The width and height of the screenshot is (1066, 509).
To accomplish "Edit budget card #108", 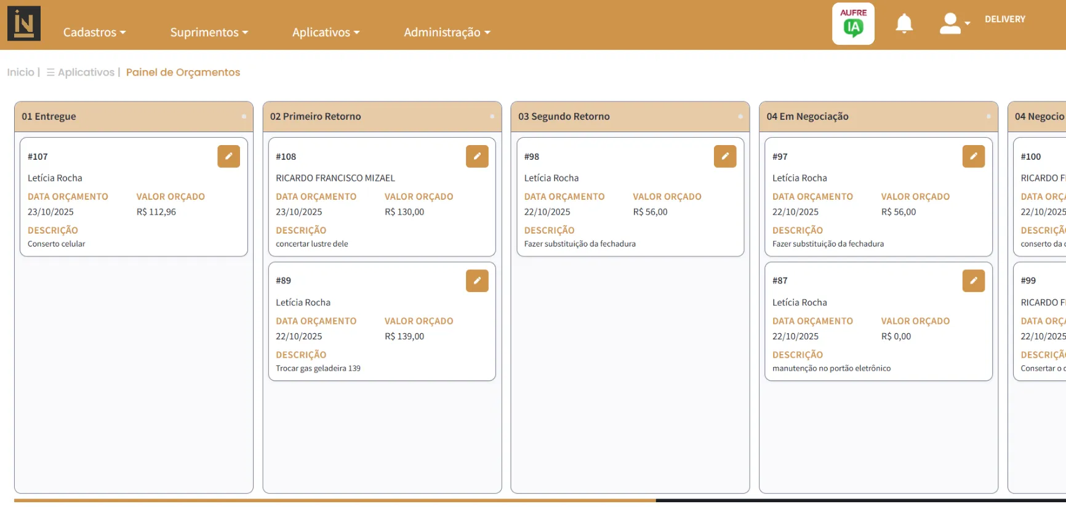I will [x=476, y=157].
